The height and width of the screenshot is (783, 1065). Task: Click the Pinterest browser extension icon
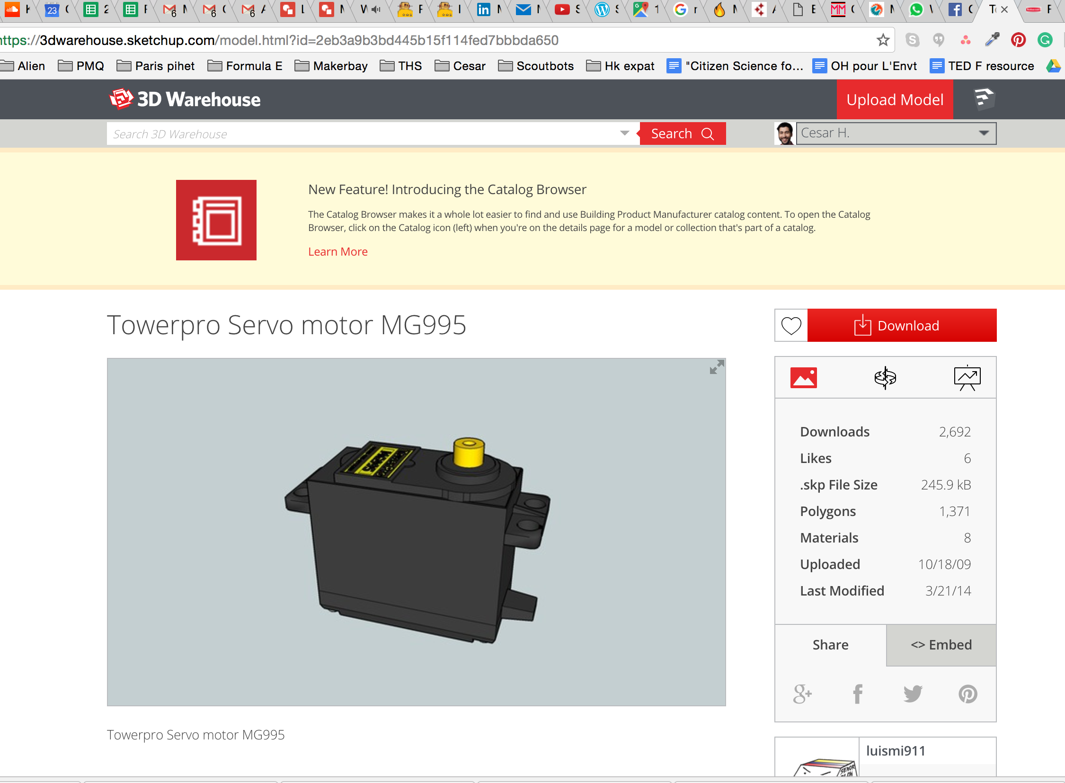coord(1018,40)
